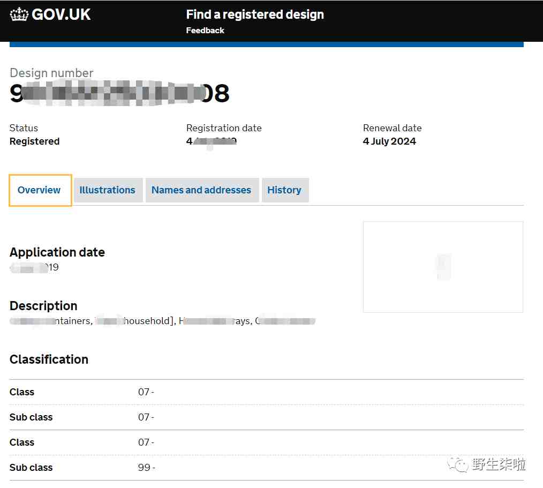Click the WeChat watermark icon
Image resolution: width=543 pixels, height=488 pixels.
pos(458,464)
